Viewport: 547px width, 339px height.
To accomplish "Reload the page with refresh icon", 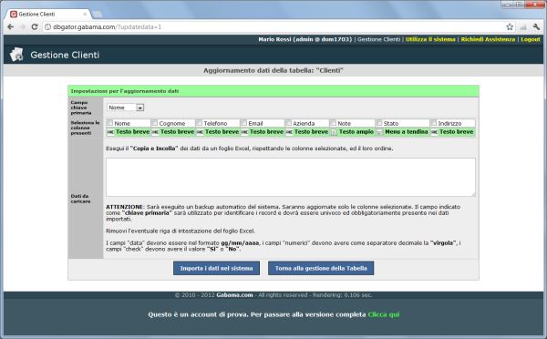I will [35, 26].
